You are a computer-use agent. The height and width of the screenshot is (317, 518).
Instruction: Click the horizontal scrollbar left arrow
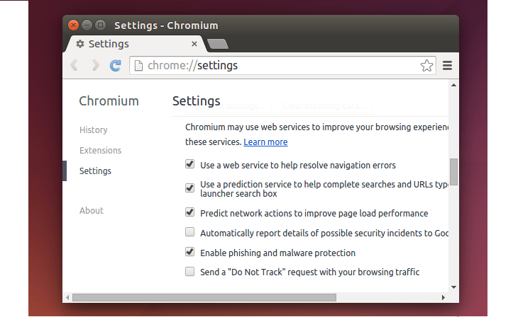[67, 298]
